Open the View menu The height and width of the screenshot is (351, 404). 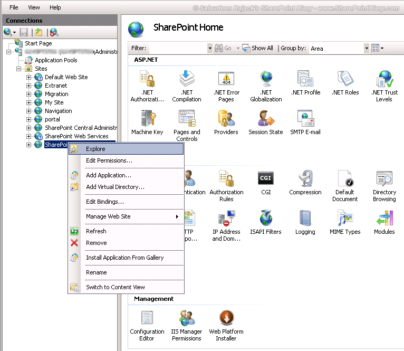34,7
